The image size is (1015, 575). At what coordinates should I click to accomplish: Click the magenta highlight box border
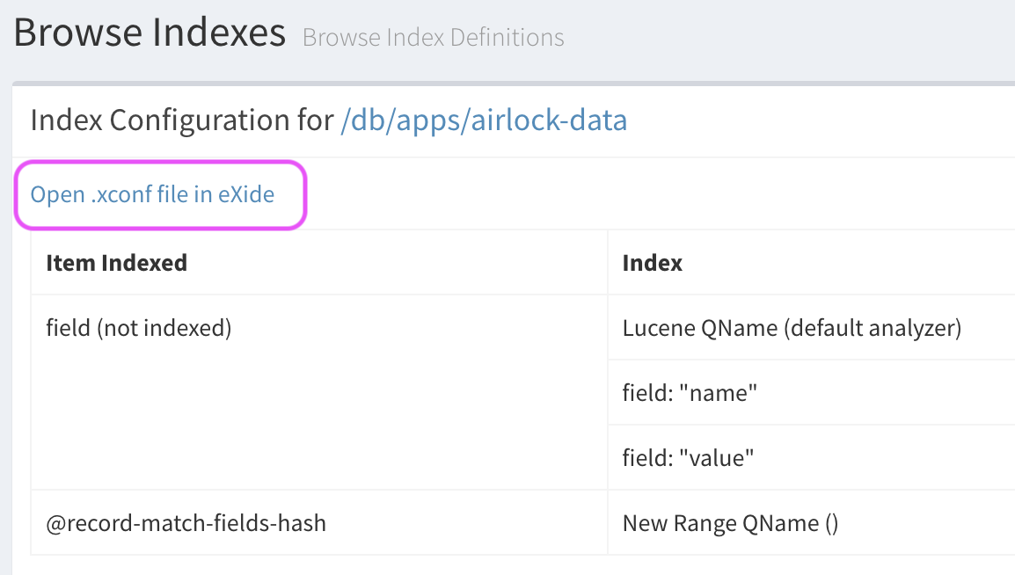pos(304,194)
